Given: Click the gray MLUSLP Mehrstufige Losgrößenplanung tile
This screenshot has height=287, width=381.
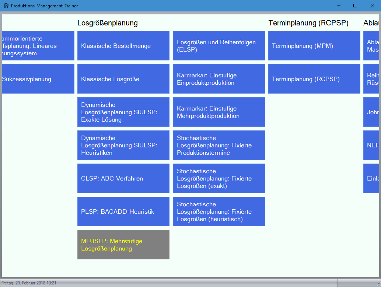Looking at the screenshot, I should [x=123, y=245].
